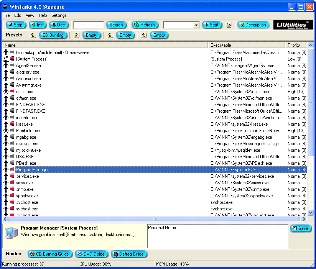Viewport: 316px width, 269px height.
Task: Click the chip icon next to csrss.exe
Action: pyautogui.click(x=12, y=92)
